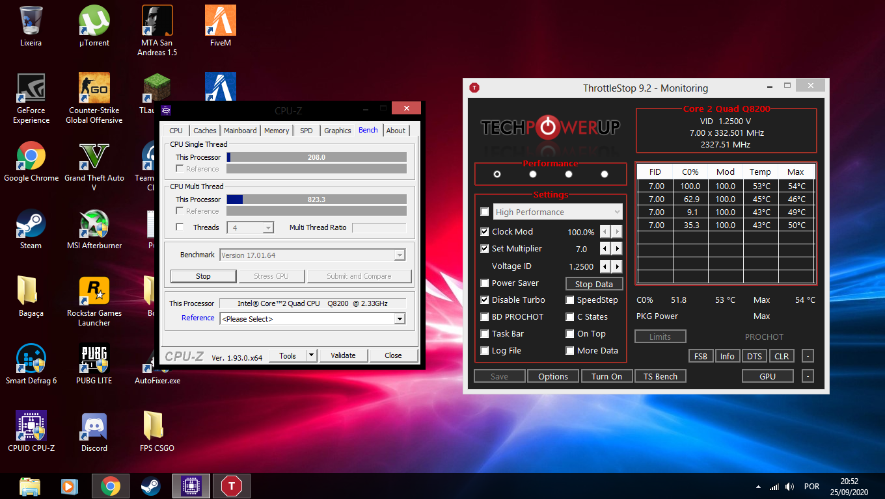Click the Steam icon in the taskbar
This screenshot has height=499, width=885.
point(151,486)
